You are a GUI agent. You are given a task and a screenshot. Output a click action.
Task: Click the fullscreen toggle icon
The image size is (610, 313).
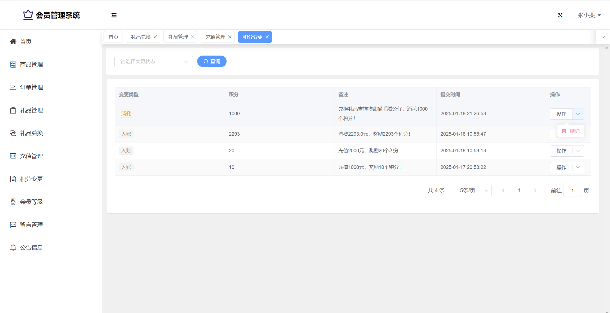pos(560,15)
